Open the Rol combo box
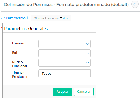 point(64,53)
